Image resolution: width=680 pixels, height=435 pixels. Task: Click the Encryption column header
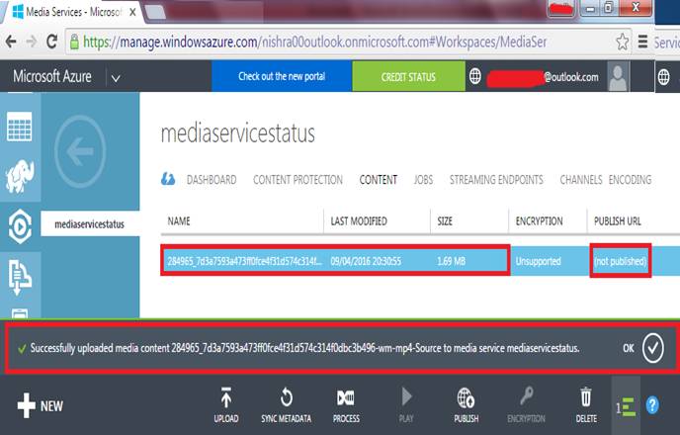click(539, 221)
